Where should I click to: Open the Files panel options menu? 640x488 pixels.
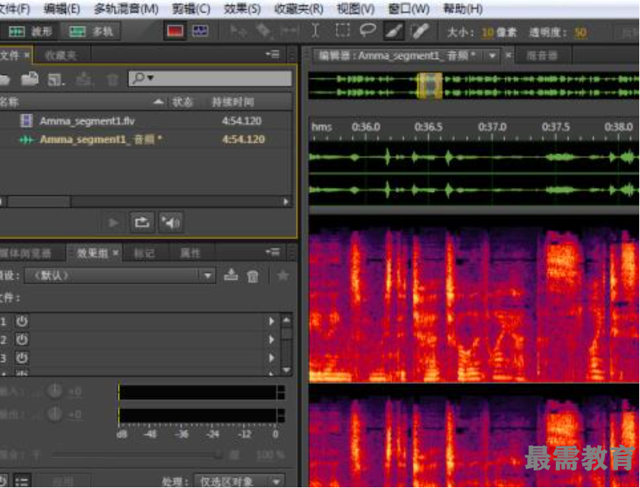coord(273,54)
